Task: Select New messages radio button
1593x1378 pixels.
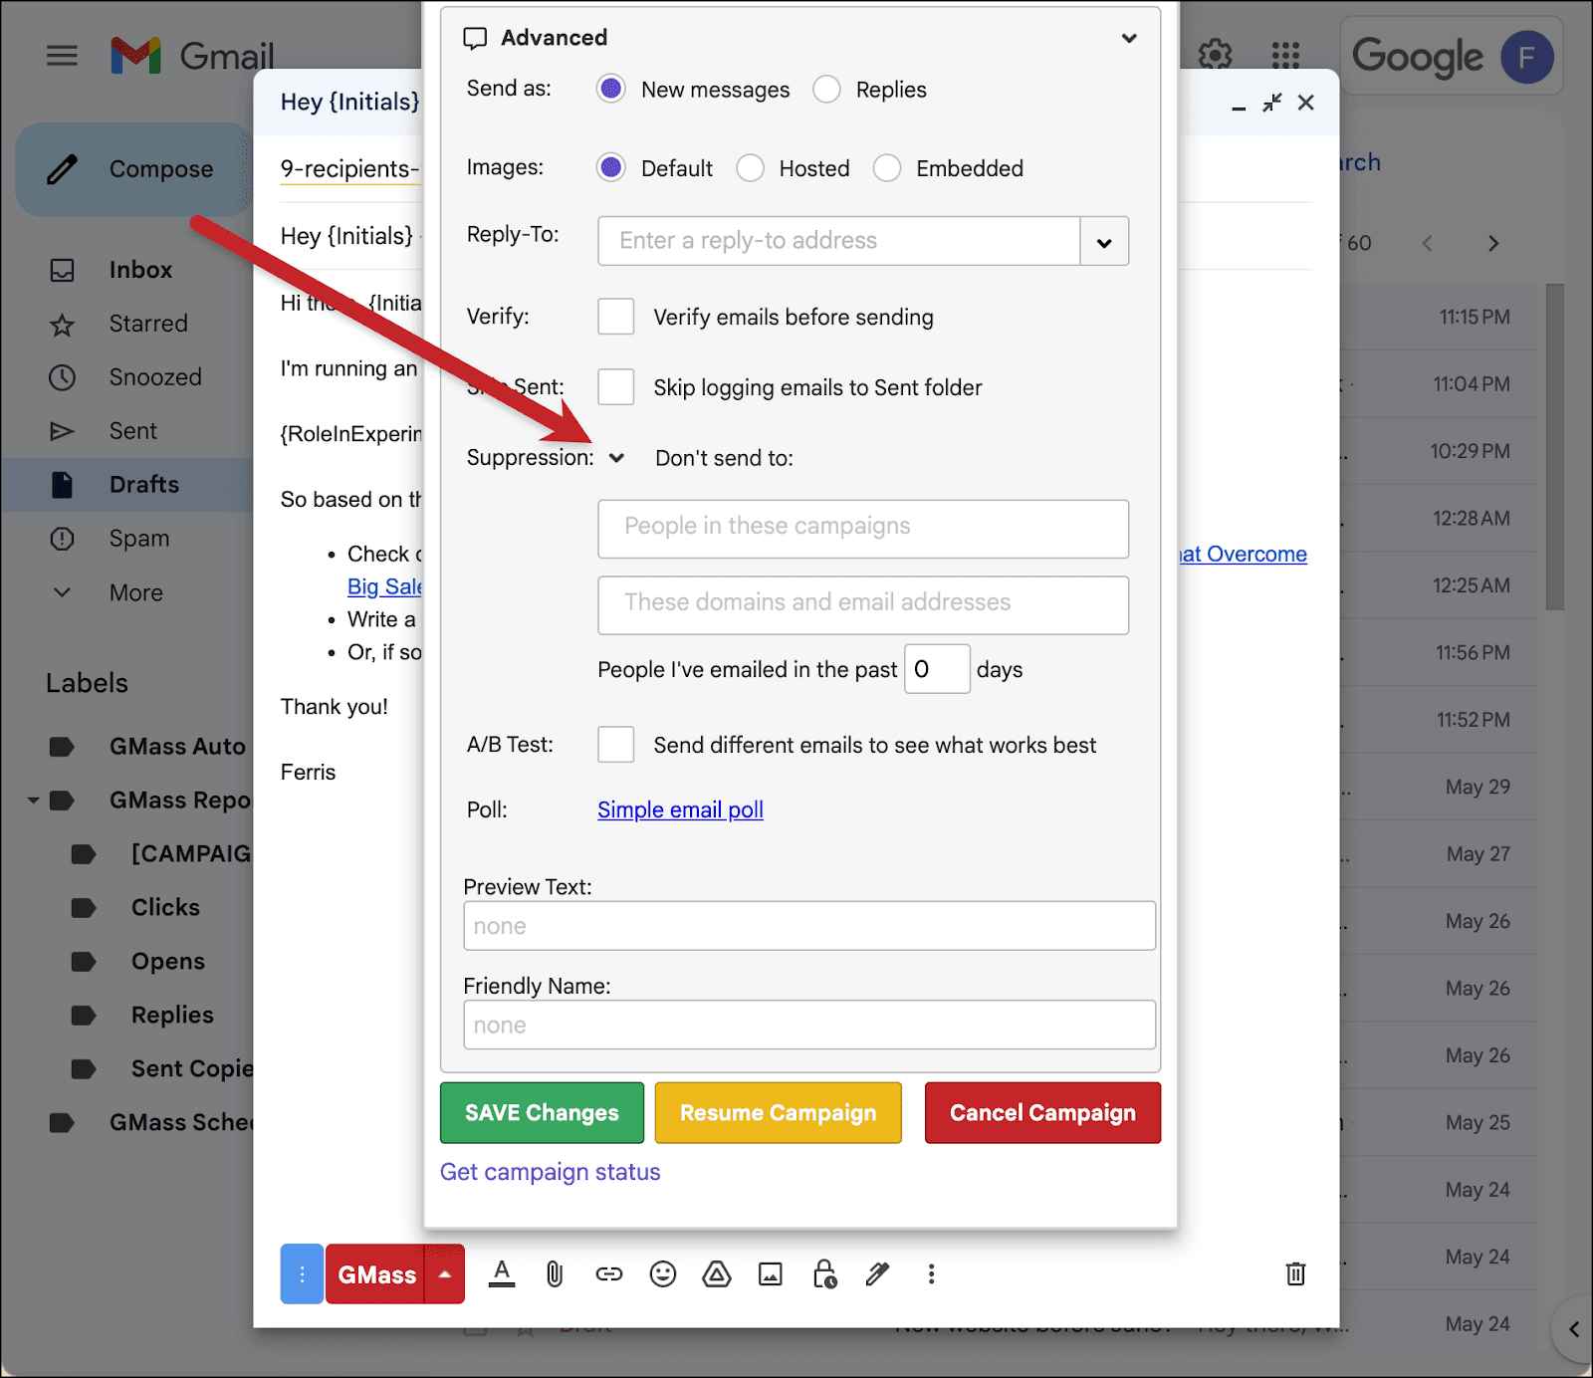Action: pos(611,89)
